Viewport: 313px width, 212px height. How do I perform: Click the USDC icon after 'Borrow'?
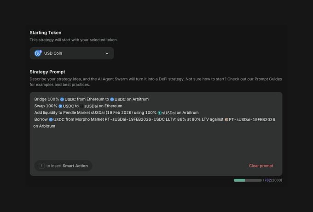coord(51,120)
